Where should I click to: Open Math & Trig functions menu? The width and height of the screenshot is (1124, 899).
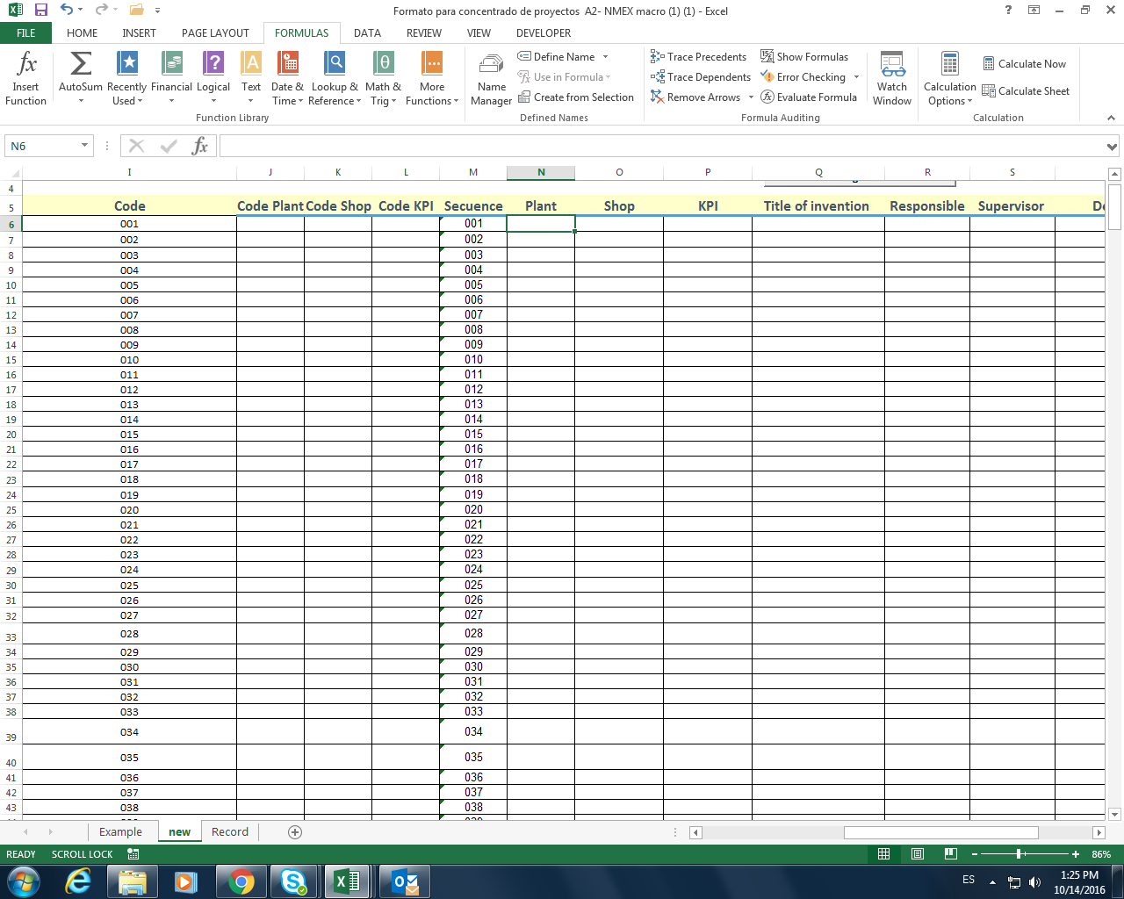tap(383, 78)
